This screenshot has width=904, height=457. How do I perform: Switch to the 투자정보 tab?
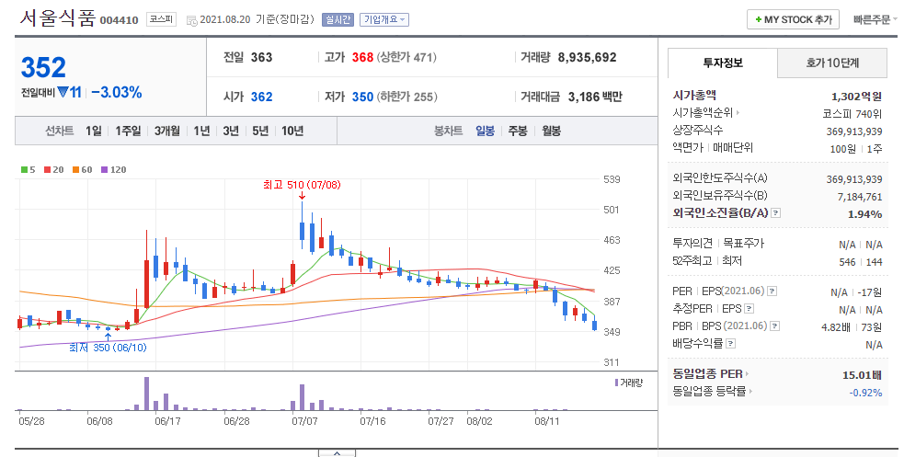(x=723, y=63)
